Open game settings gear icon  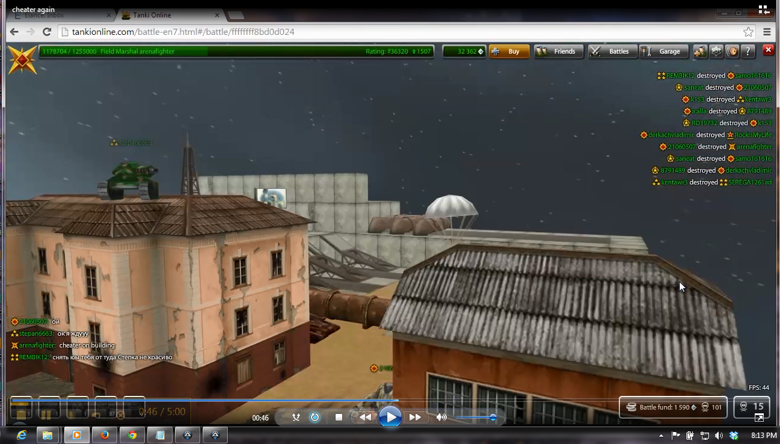[x=716, y=52]
